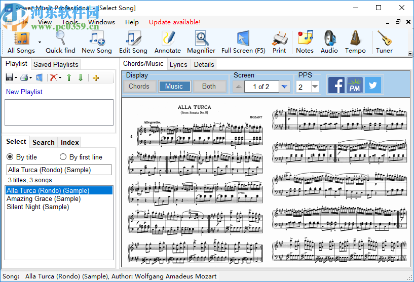This screenshot has height=282, width=414.
Task: Open Quick find magnifying glass
Action: 60,42
